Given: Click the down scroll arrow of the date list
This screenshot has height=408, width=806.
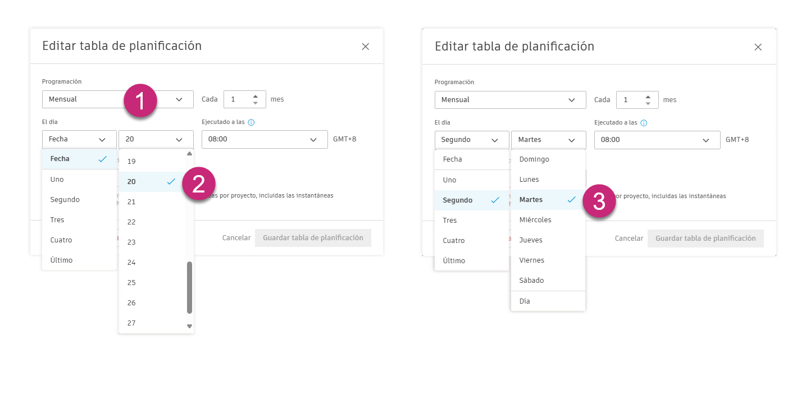Looking at the screenshot, I should (189, 326).
